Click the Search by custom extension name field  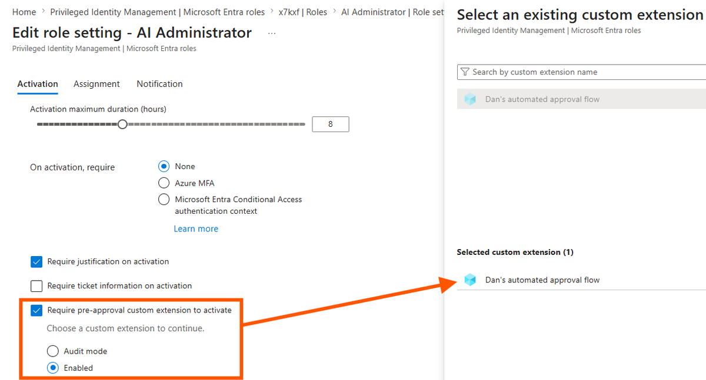point(581,72)
